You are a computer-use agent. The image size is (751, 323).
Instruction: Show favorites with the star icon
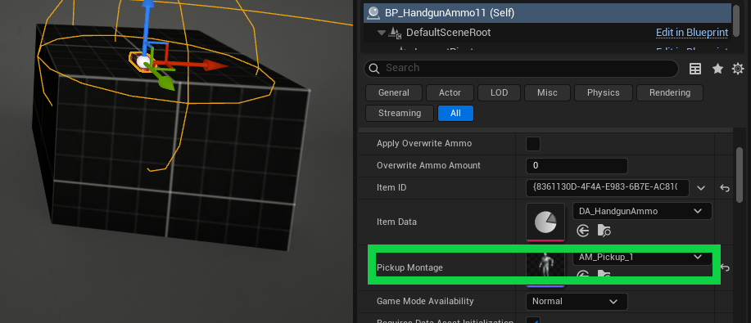pyautogui.click(x=717, y=69)
